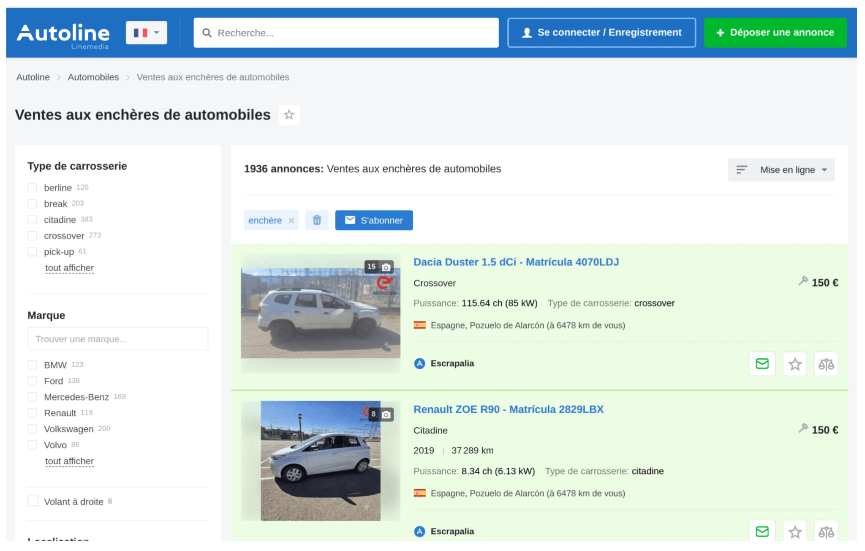Screen dimensions: 865x551
Task: Focus the Recherche search field
Action: 346,33
